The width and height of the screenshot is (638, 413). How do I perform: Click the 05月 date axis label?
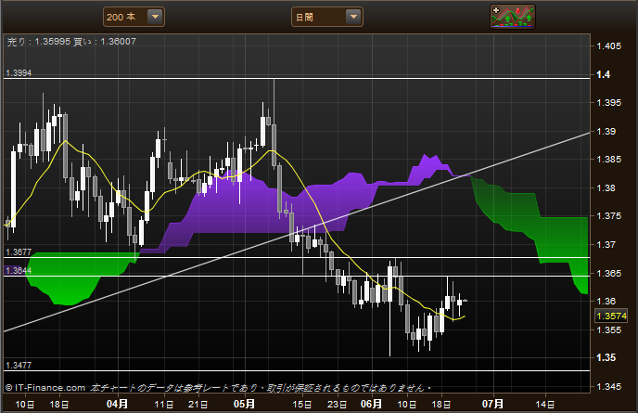point(244,404)
